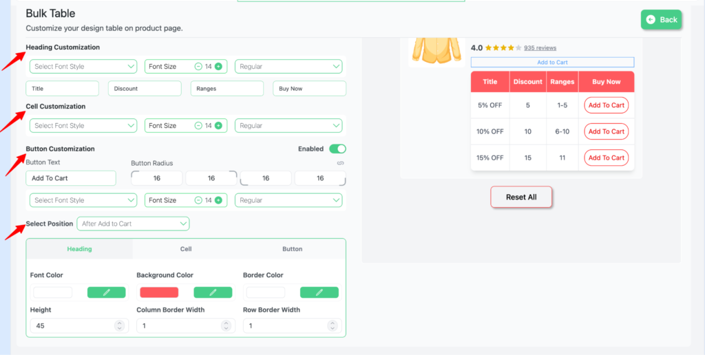Open Select Position After Add to Cart dropdown
Viewport: 705px width, 355px height.
click(133, 224)
